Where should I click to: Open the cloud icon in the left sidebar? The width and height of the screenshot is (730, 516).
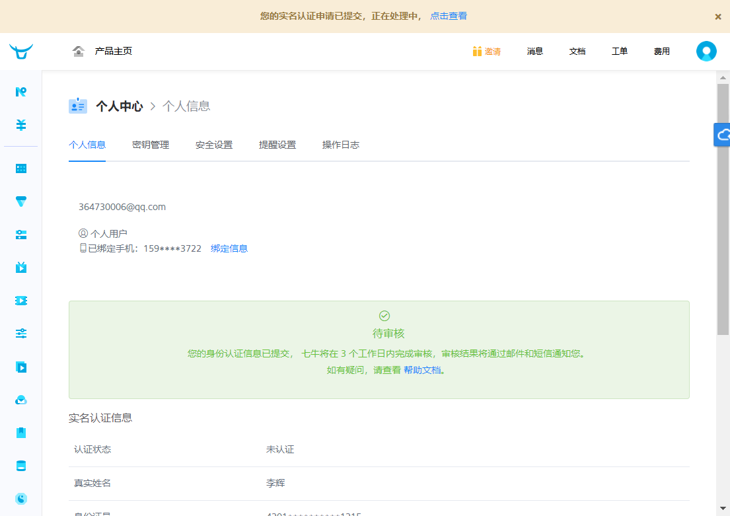pos(20,399)
